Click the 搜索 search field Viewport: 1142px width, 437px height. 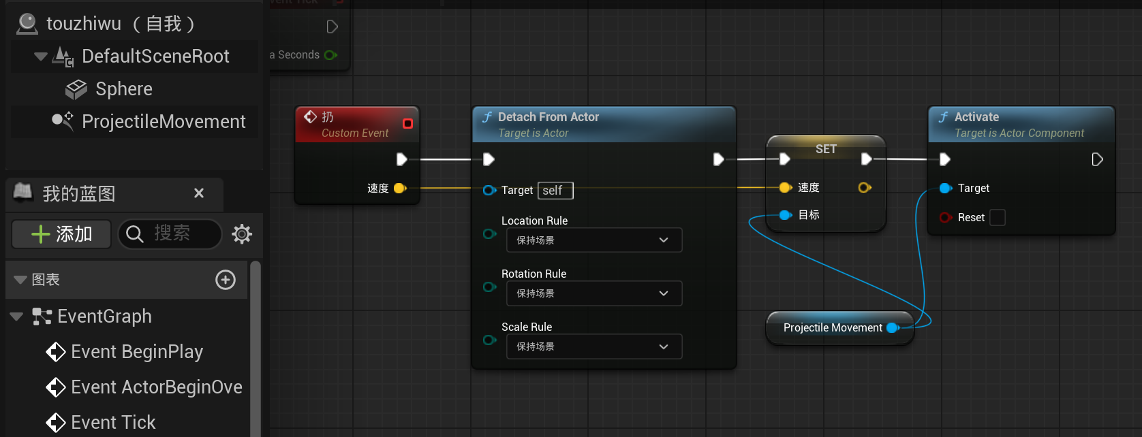170,234
